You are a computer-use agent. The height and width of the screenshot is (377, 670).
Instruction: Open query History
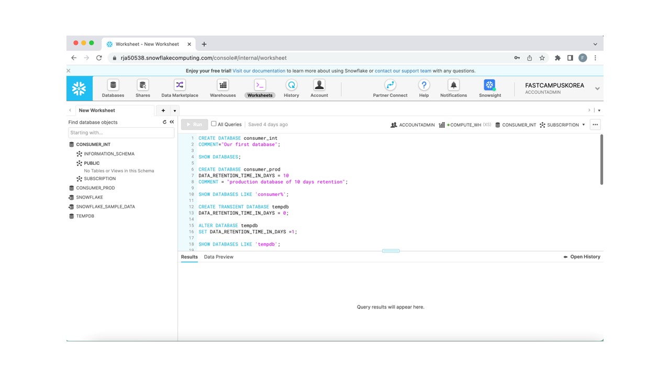point(292,88)
